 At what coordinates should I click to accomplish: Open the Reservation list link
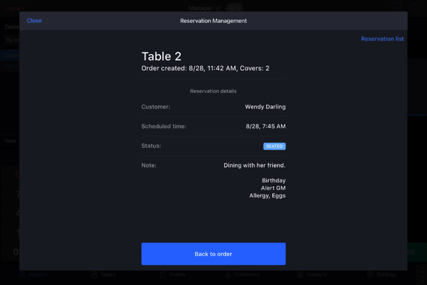pos(382,39)
